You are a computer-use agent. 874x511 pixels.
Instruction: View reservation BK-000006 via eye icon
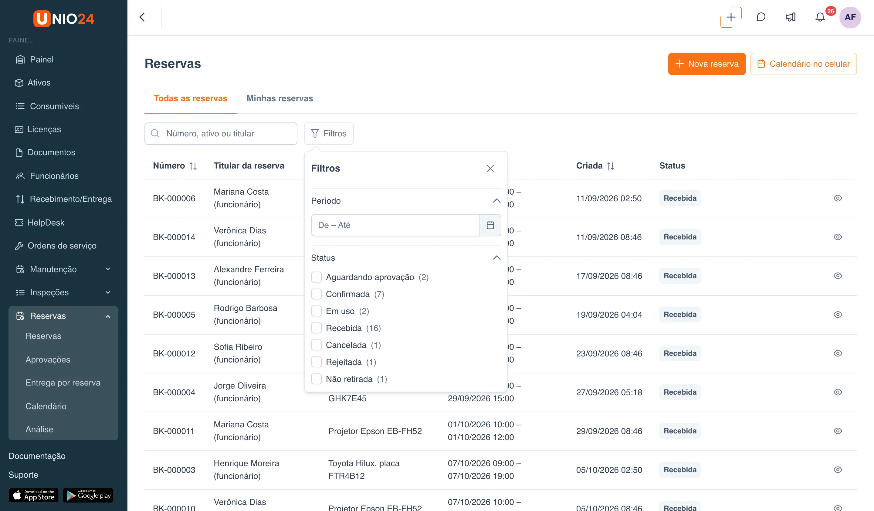pyautogui.click(x=838, y=198)
